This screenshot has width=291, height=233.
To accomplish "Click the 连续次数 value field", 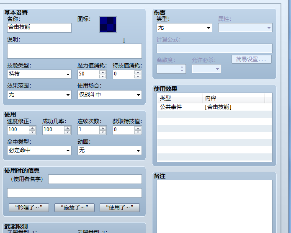I will click(88, 130).
